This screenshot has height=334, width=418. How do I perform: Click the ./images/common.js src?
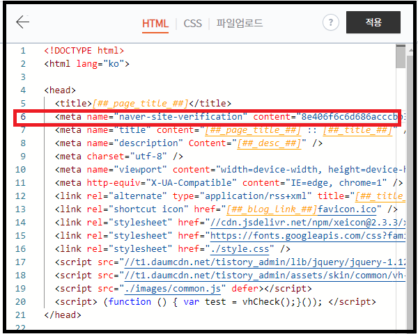[x=173, y=289]
